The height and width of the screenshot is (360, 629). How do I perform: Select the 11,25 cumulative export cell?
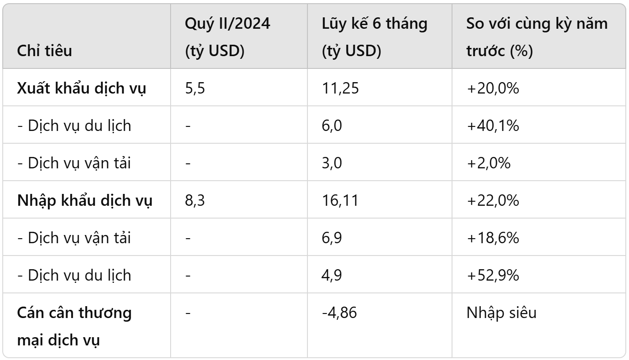(x=341, y=88)
